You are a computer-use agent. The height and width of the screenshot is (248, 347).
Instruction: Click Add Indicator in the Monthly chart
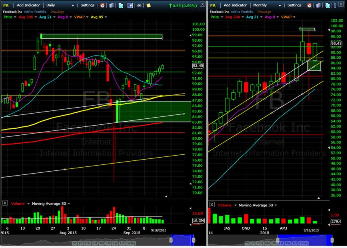pos(235,5)
